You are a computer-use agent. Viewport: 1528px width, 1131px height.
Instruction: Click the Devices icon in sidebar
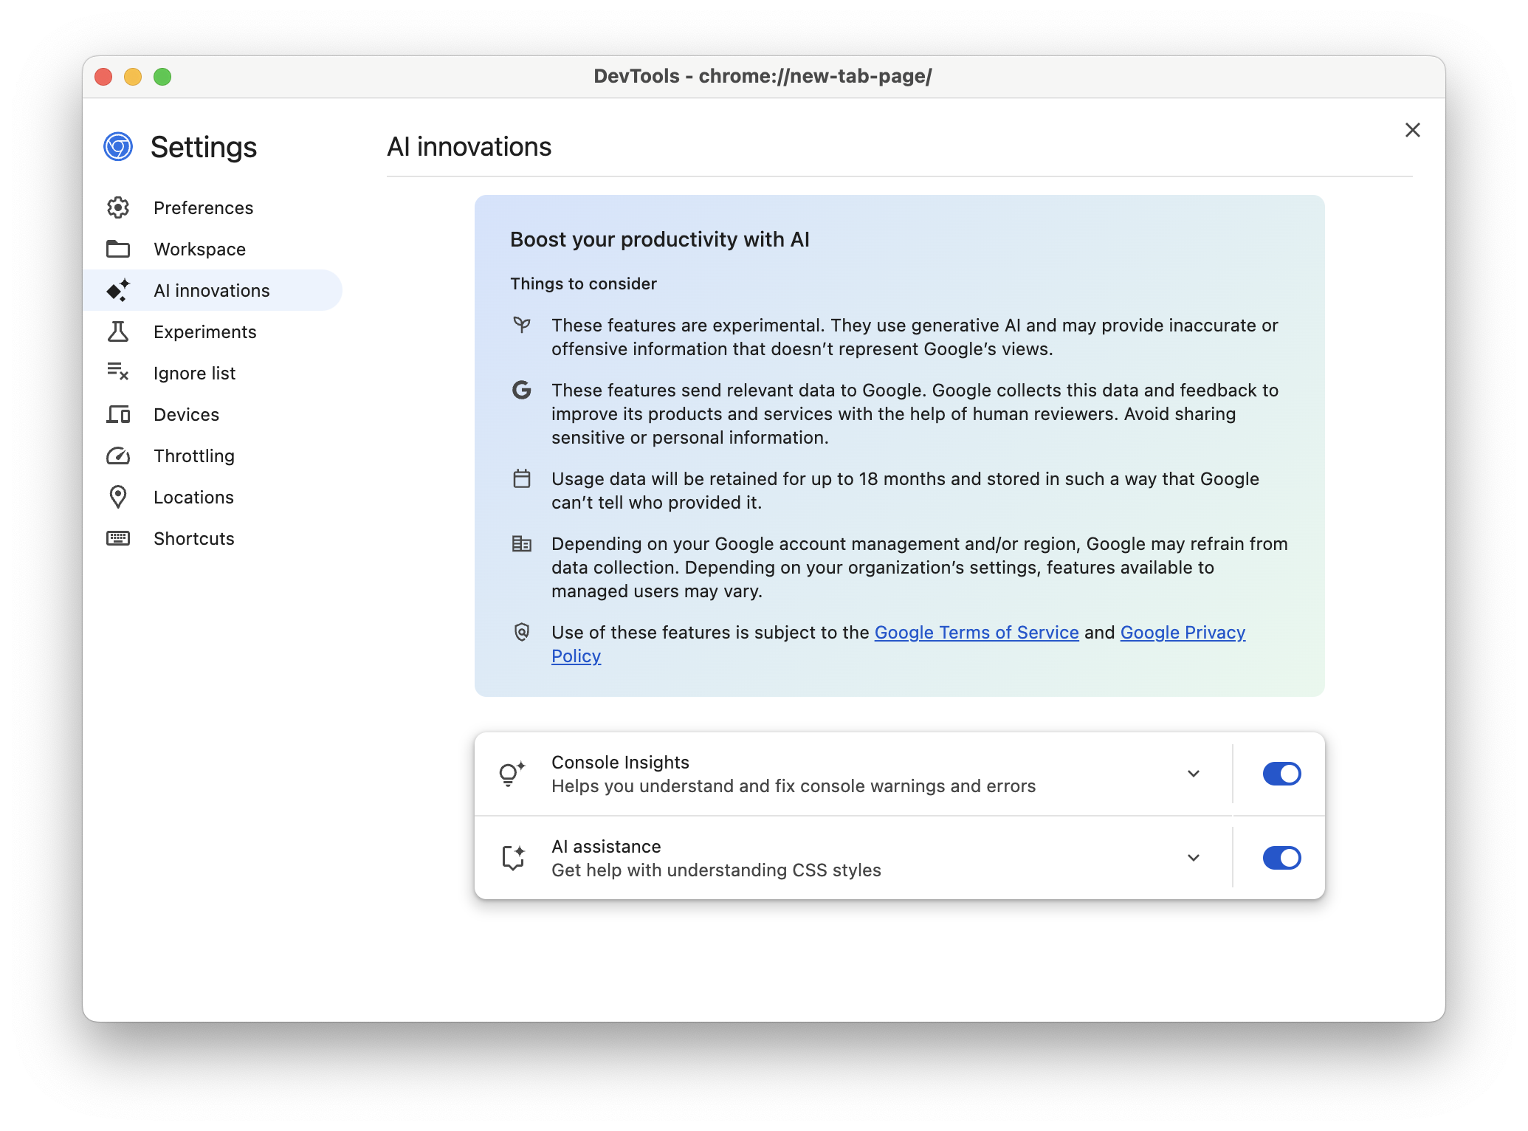(x=118, y=414)
